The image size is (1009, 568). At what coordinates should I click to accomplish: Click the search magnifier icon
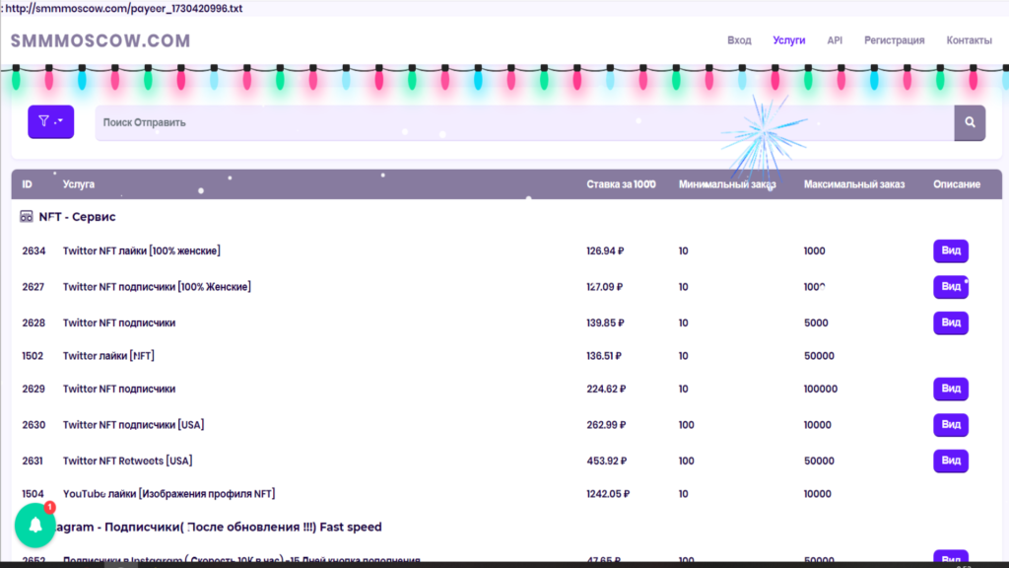[970, 122]
